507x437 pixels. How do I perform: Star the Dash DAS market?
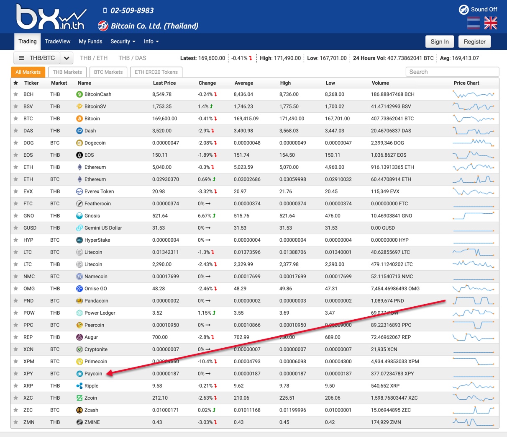(x=16, y=131)
